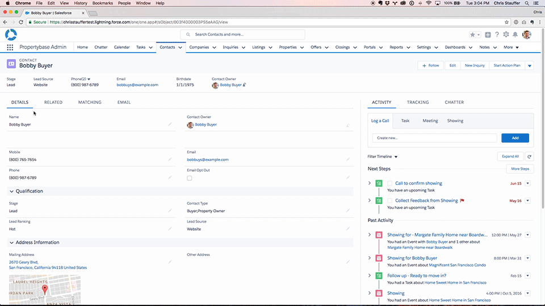The width and height of the screenshot is (545, 306).
Task: Edit the Lead Ranking pencil icon
Action: click(x=170, y=228)
